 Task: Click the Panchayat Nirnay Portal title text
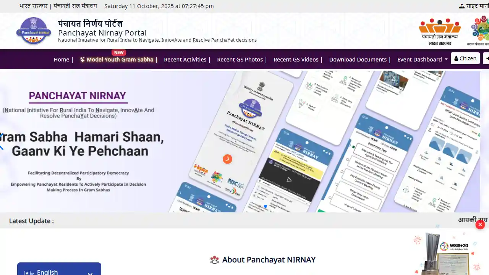point(102,33)
